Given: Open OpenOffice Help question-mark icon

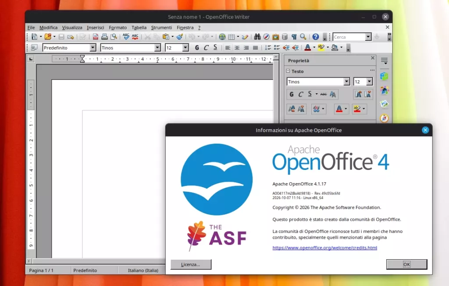Looking at the screenshot, I should [x=316, y=37].
